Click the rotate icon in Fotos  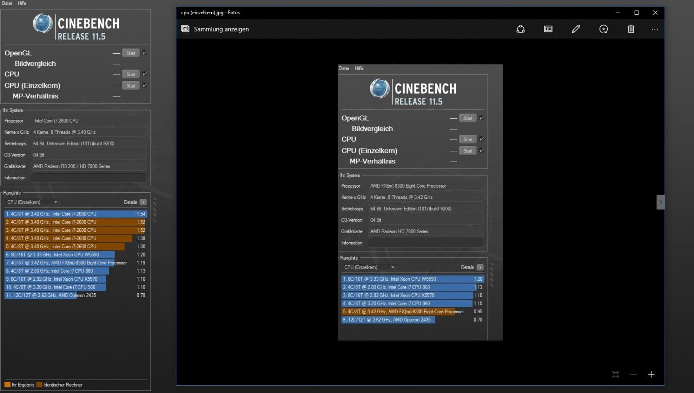coord(603,29)
